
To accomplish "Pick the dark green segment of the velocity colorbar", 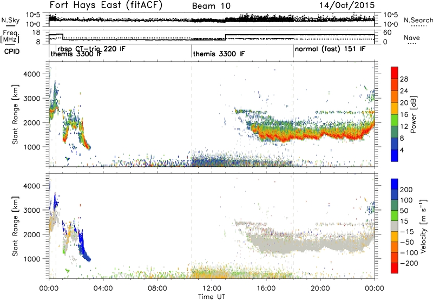I will 395,205.
